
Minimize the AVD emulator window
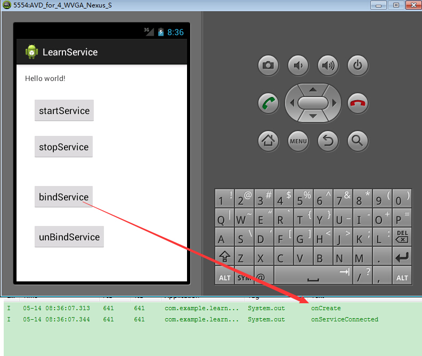tap(378, 5)
